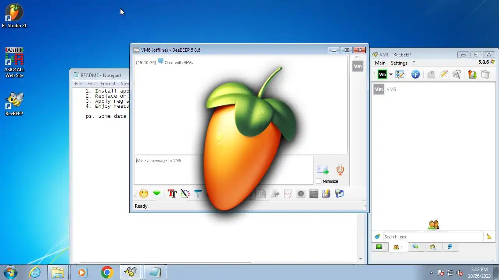This screenshot has width=499, height=280.
Task: Click the 'Ready.' status bar text
Action: tap(142, 206)
